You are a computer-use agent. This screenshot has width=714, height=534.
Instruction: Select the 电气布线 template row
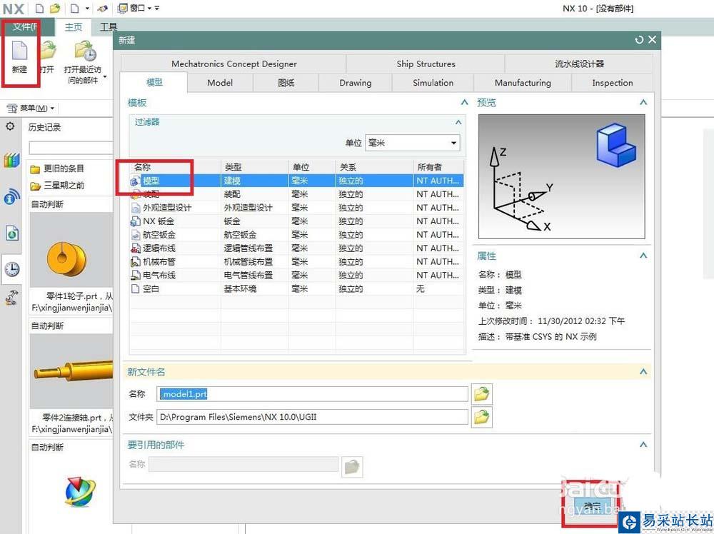point(296,275)
